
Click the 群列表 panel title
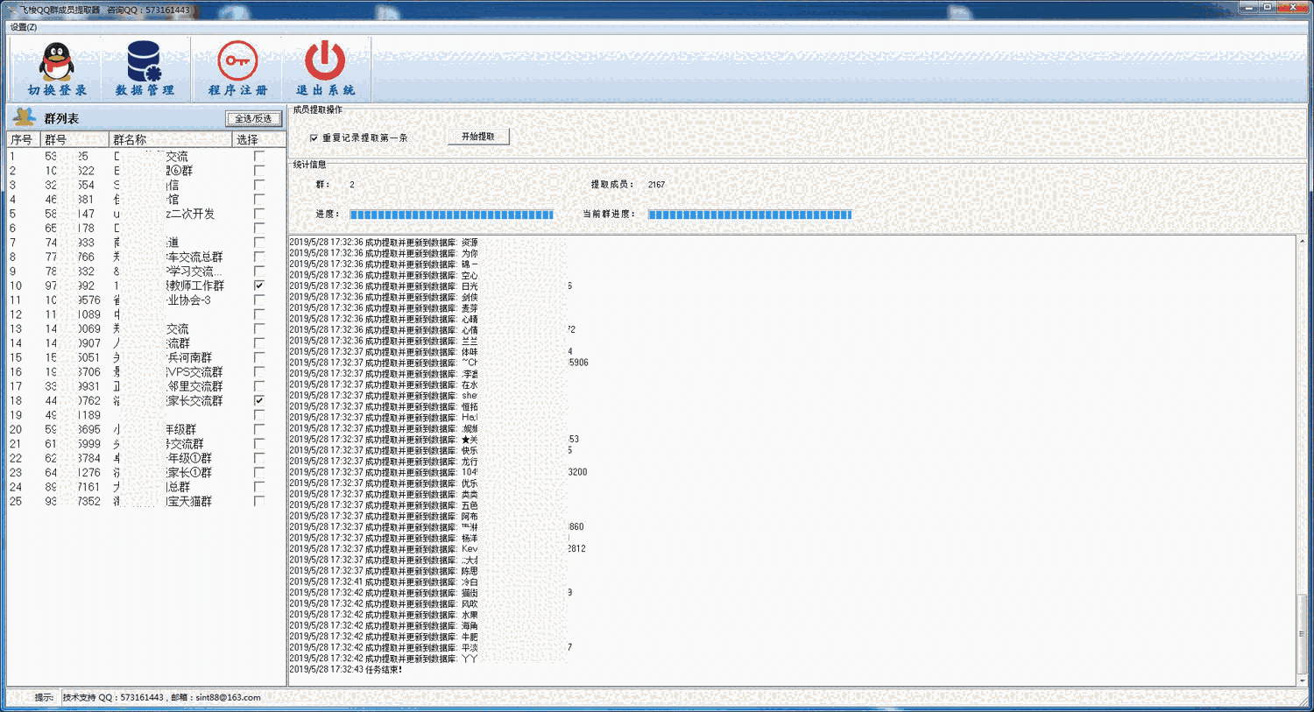click(x=61, y=118)
